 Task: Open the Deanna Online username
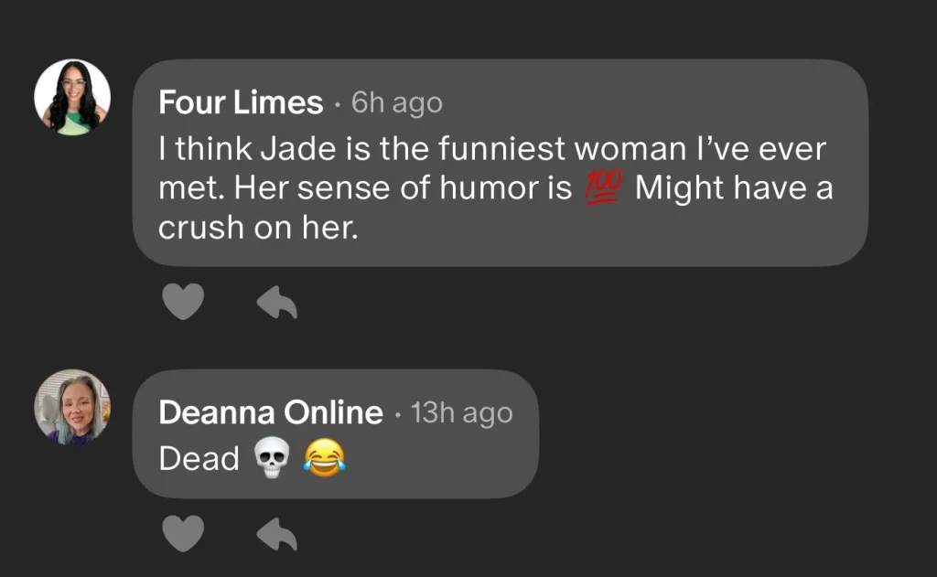point(270,413)
